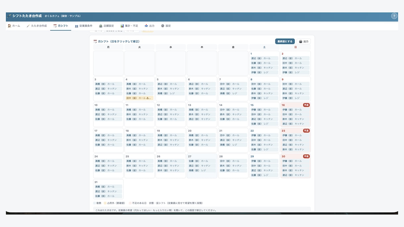The height and width of the screenshot is (227, 404).
Task: Select day 10 in the calendar
Action: [108, 114]
